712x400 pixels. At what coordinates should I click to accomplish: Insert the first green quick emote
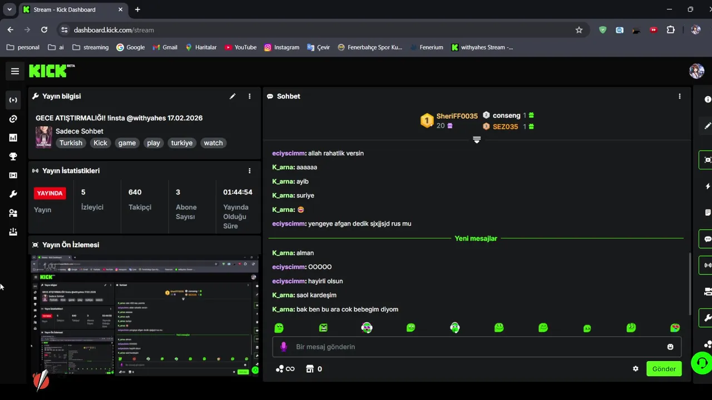coord(279,328)
